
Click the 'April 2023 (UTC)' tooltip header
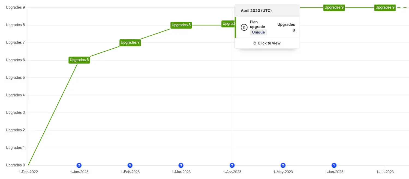(x=256, y=11)
